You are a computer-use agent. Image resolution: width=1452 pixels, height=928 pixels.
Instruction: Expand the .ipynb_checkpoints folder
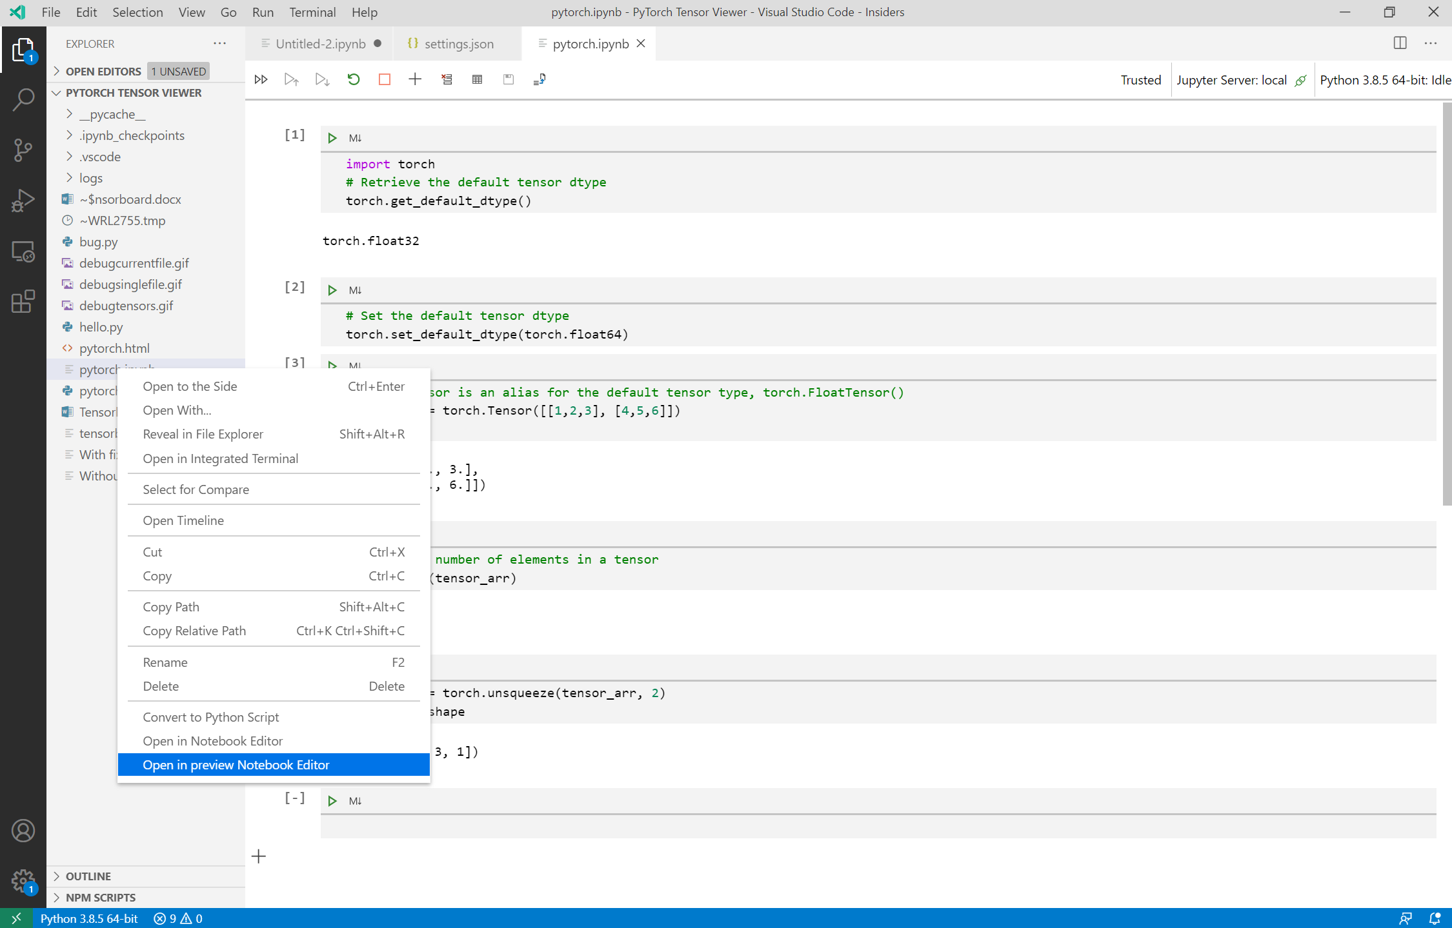point(132,135)
